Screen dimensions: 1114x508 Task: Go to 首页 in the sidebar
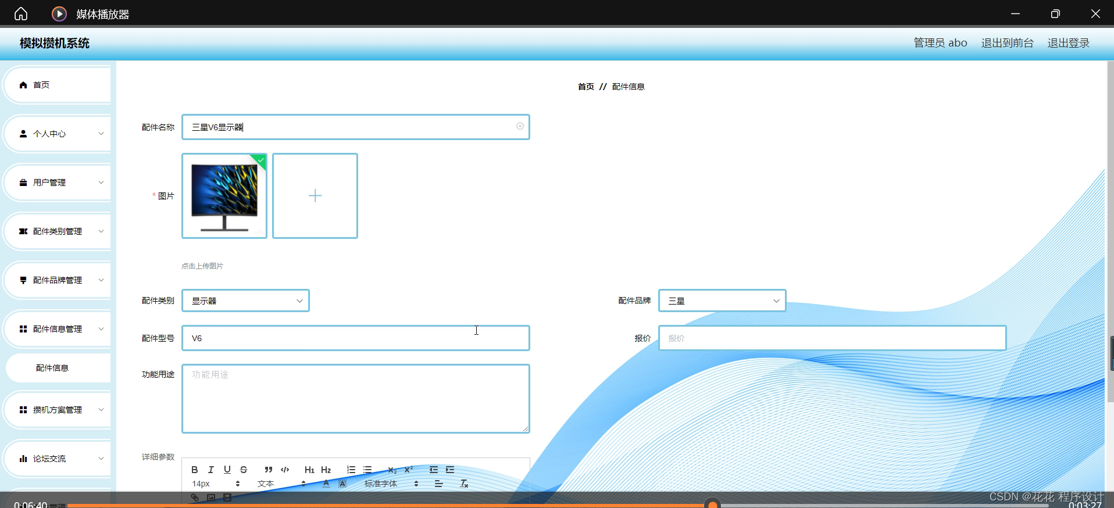click(x=57, y=85)
